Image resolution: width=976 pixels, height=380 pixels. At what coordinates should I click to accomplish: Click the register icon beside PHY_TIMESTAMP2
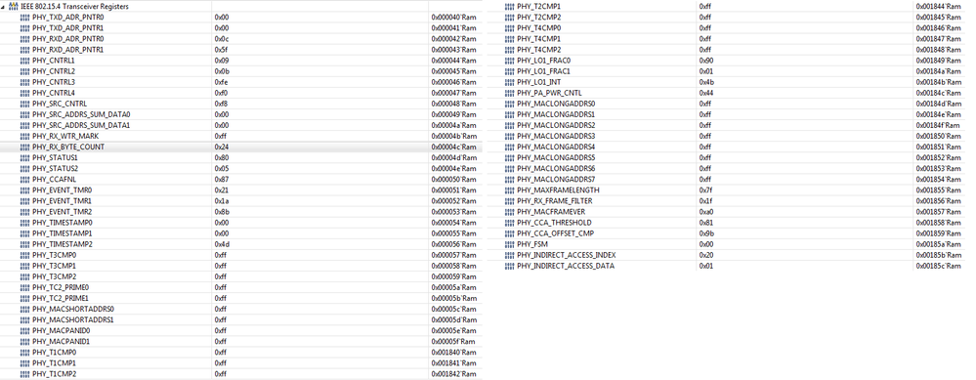coord(24,244)
